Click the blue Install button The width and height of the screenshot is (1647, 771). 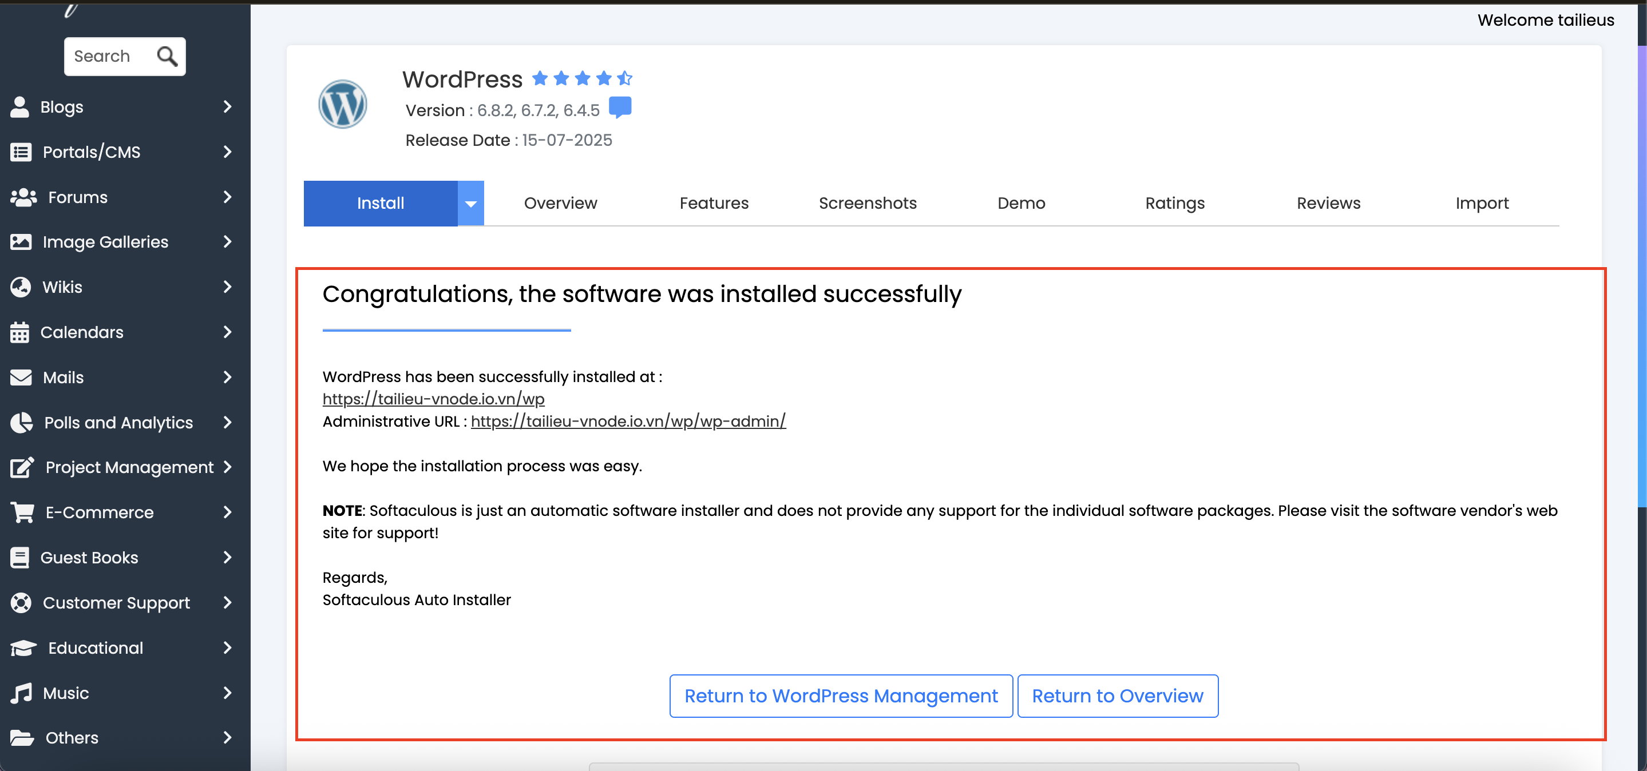381,204
